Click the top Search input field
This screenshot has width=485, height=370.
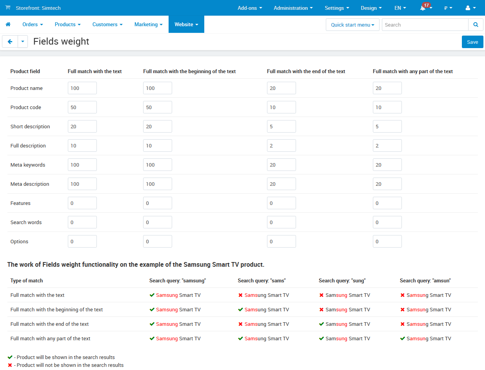click(425, 25)
